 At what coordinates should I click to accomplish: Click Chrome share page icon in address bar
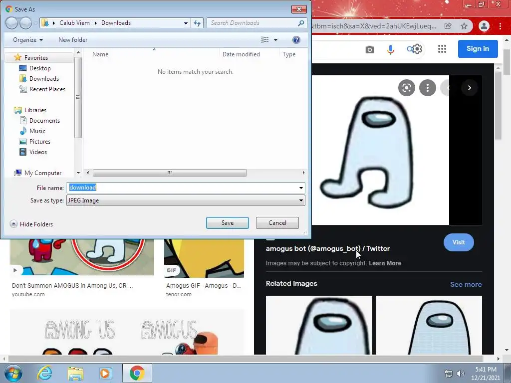[448, 26]
